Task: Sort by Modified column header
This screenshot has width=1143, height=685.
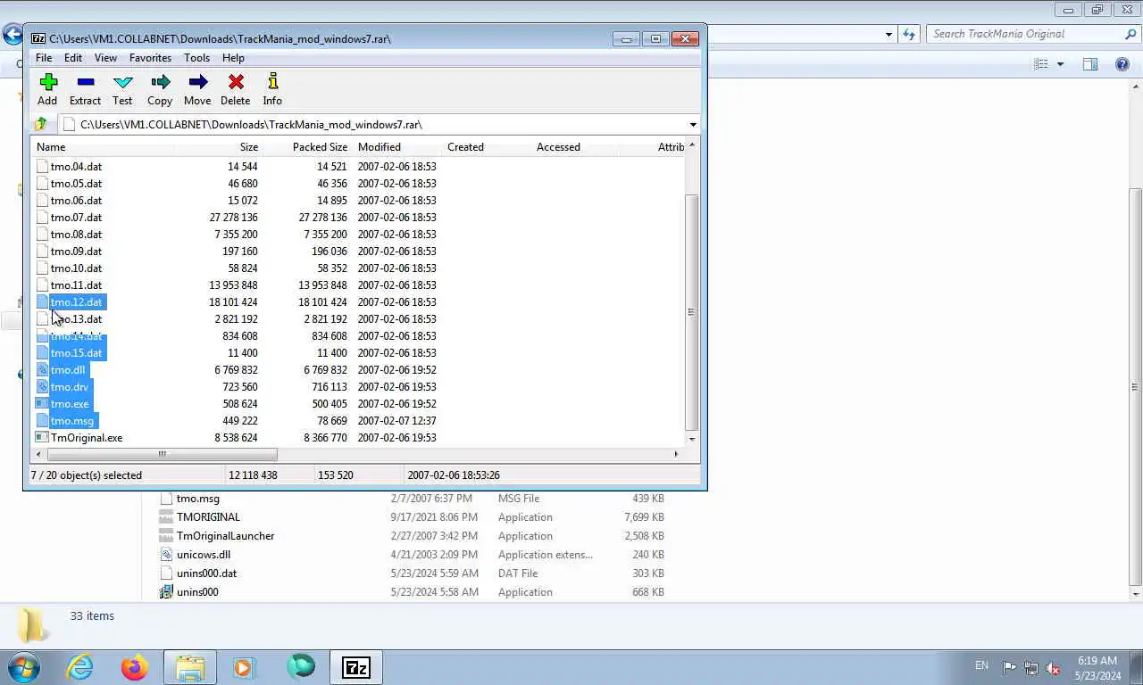Action: tap(396, 147)
